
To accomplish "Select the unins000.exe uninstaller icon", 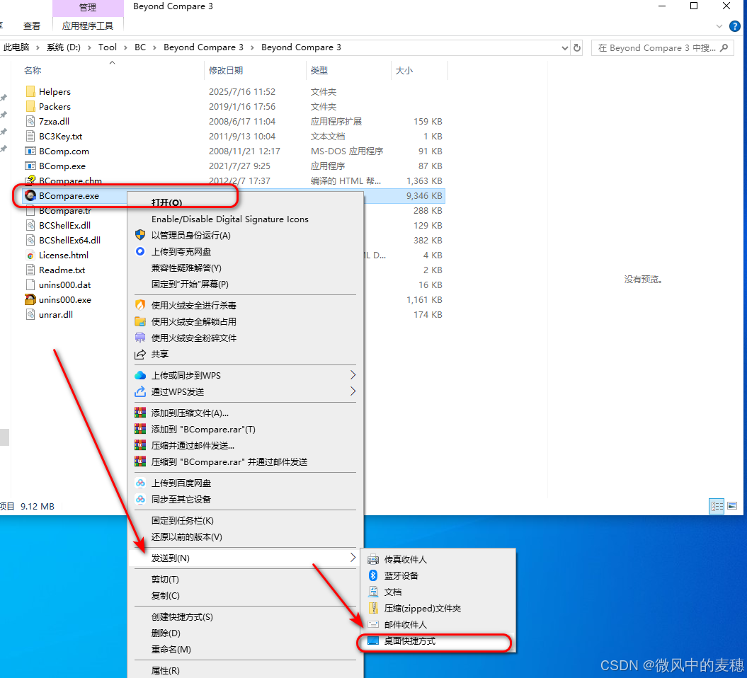I will click(30, 299).
